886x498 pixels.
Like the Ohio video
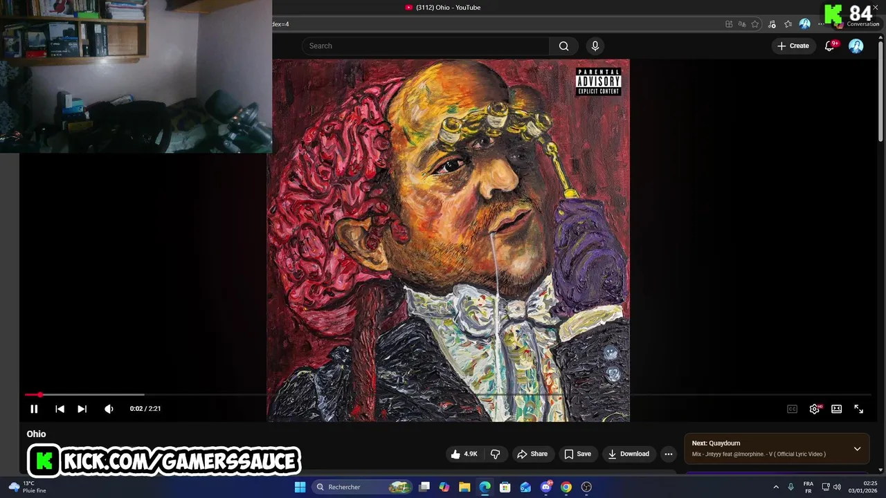[x=465, y=454]
